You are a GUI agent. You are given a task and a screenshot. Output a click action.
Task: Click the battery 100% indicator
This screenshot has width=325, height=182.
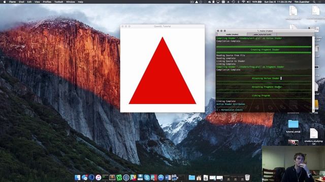point(257,2)
